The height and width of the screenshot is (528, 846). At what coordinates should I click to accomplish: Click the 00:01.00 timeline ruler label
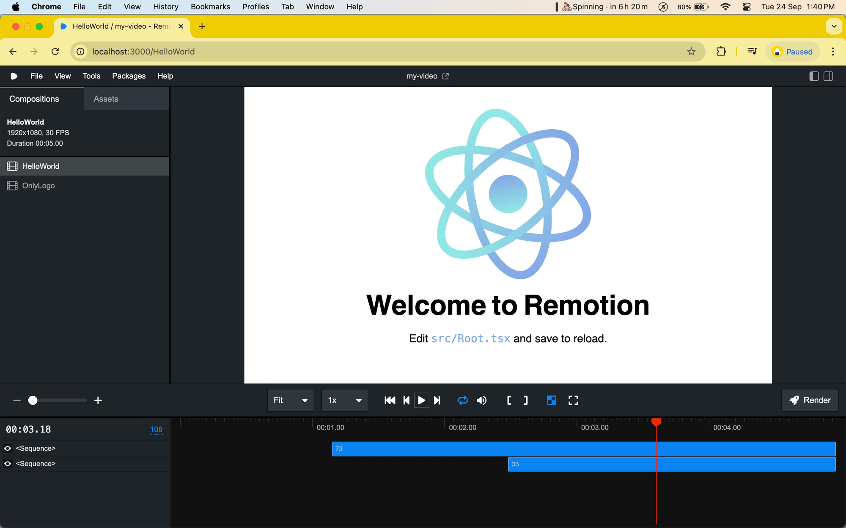click(330, 427)
